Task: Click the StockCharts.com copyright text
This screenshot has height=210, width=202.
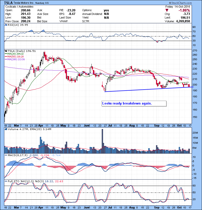Action: click(180, 3)
